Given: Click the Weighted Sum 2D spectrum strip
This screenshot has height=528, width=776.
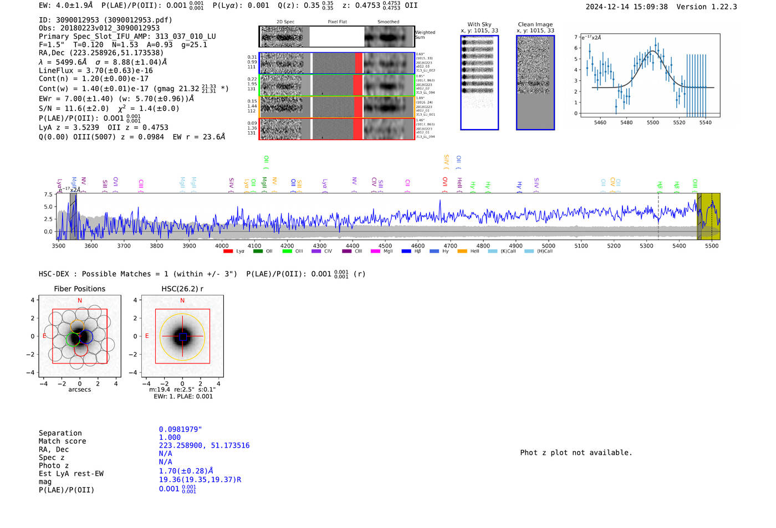Looking at the screenshot, I should pyautogui.click(x=336, y=37).
